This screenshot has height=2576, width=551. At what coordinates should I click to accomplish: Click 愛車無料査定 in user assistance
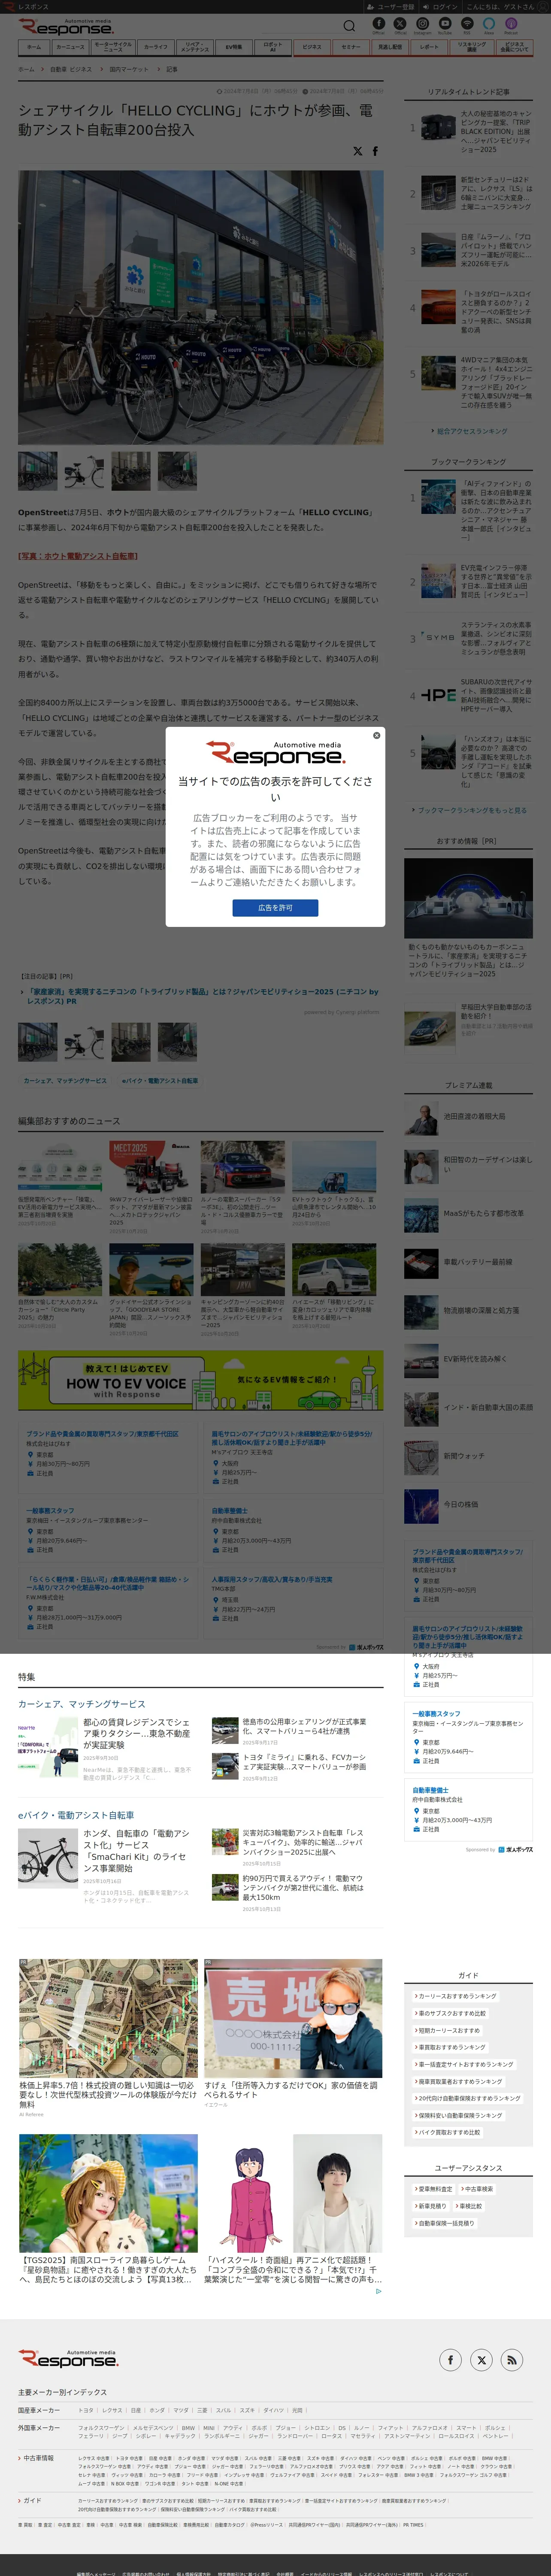(x=433, y=2189)
